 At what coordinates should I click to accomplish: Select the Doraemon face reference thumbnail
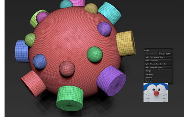(155, 93)
